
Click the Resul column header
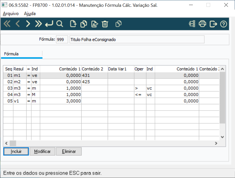pos(20,69)
